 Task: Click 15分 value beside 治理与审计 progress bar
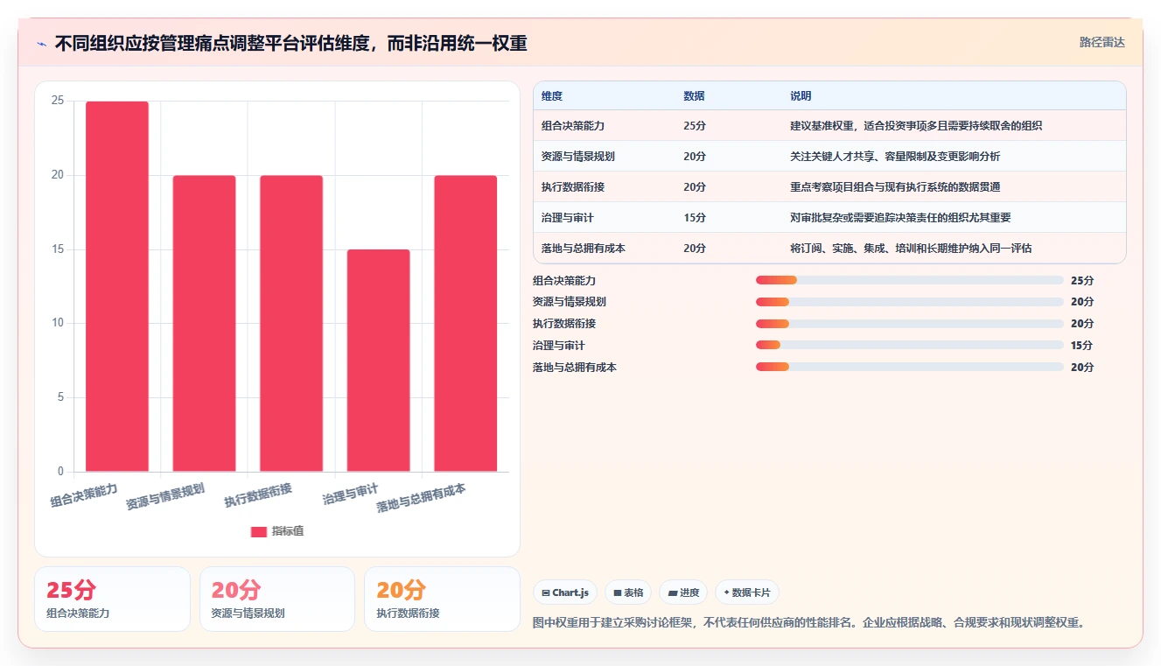1082,346
